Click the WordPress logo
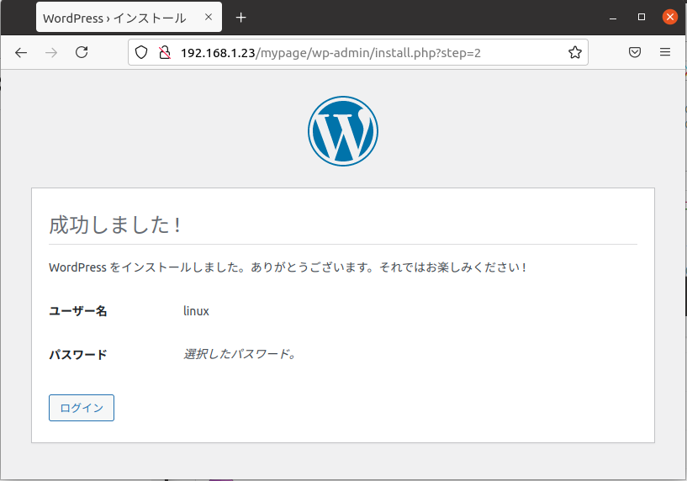687x481 pixels. (x=343, y=131)
